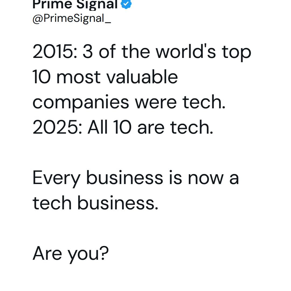Image resolution: width=291 pixels, height=291 pixels.
Task: Click the "2015:" text in the tweet
Action: pyautogui.click(x=55, y=52)
